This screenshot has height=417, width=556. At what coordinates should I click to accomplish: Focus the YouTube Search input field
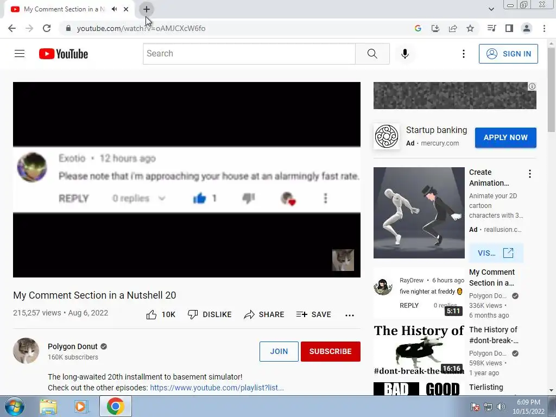pos(249,54)
